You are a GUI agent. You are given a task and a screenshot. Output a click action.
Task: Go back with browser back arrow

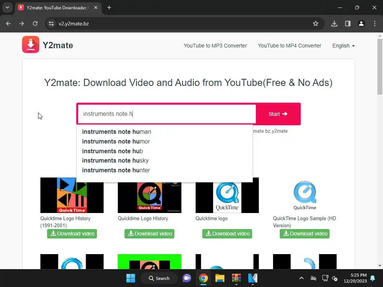tap(8, 24)
